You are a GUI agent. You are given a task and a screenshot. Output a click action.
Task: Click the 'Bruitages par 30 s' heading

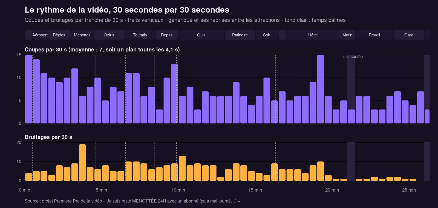coord(48,137)
